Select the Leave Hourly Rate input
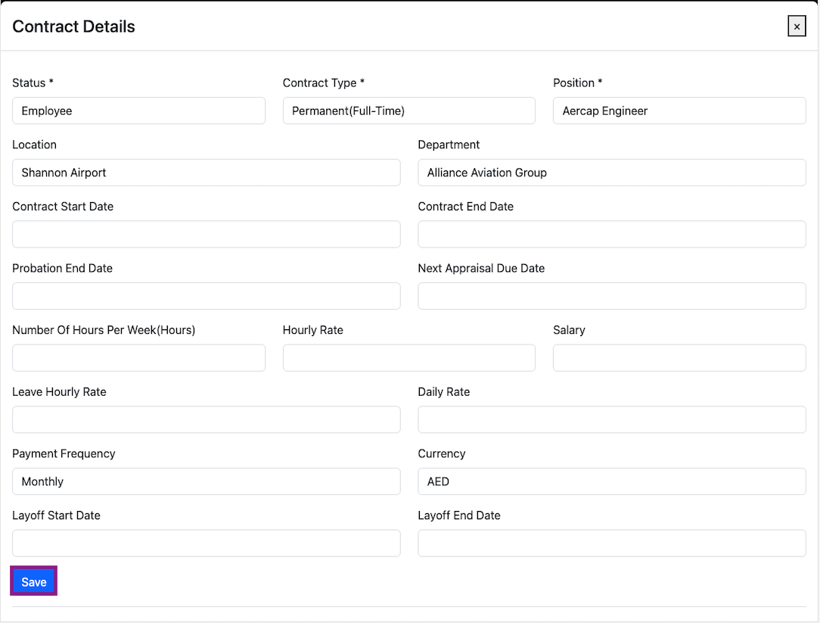Viewport: 820px width, 623px height. (206, 419)
